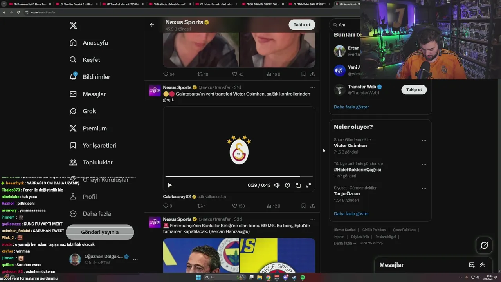Play the Galatasaray video

point(169,185)
